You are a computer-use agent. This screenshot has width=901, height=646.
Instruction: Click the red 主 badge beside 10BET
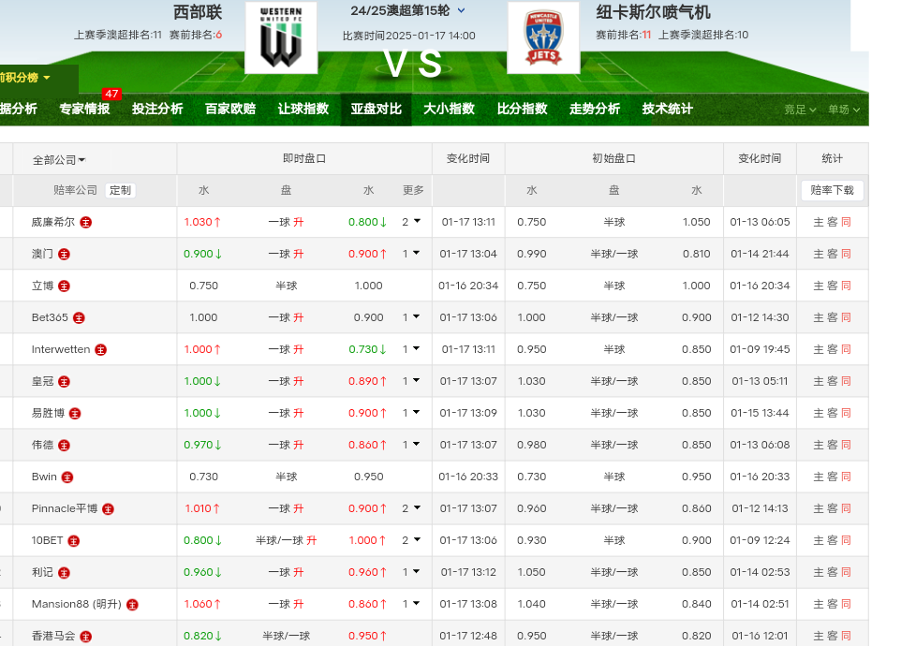(74, 541)
